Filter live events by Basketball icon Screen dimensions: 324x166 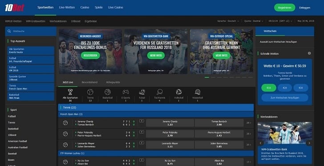click(x=108, y=92)
